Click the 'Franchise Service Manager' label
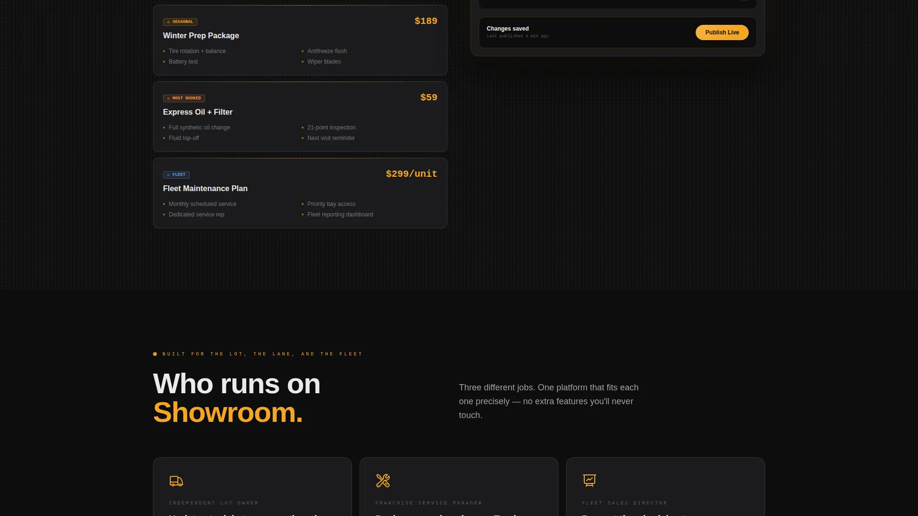The height and width of the screenshot is (516, 918). click(429, 503)
